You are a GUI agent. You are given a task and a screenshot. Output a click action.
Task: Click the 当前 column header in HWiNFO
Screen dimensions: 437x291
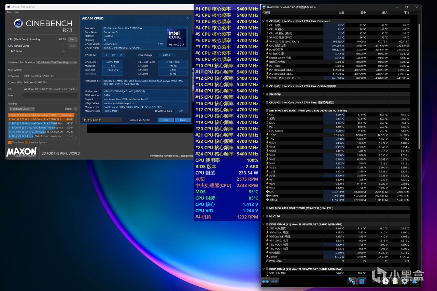pyautogui.click(x=341, y=13)
